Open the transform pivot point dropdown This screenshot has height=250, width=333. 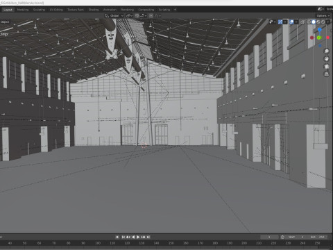pos(129,16)
